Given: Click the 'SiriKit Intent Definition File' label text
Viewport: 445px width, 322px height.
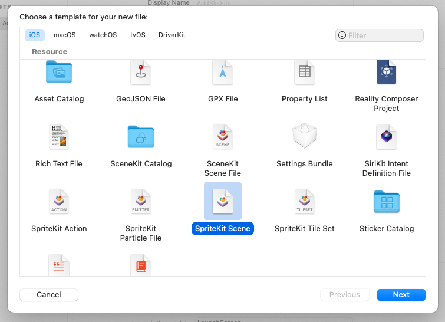Looking at the screenshot, I should [x=387, y=169].
